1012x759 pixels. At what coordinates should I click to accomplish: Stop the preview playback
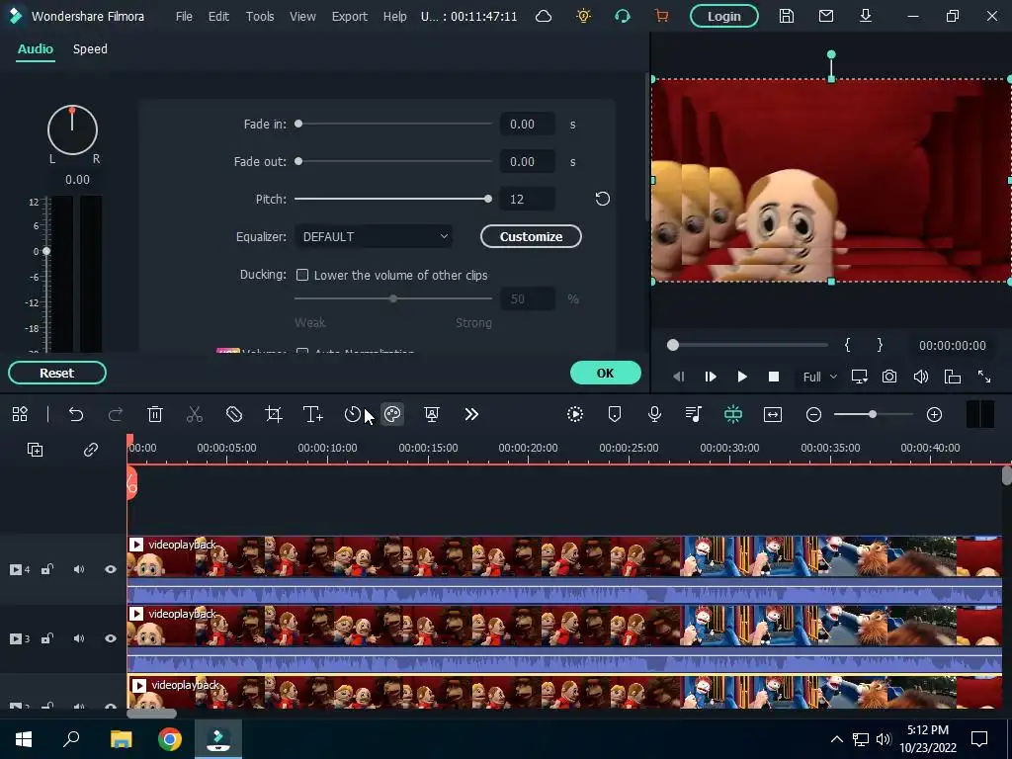click(x=774, y=377)
